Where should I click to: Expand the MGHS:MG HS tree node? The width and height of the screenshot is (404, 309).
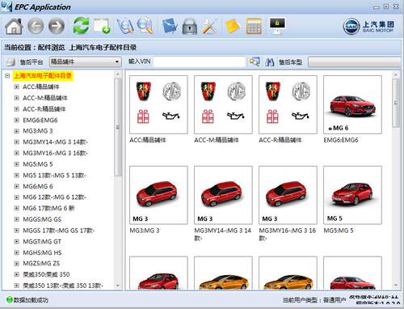click(17, 252)
